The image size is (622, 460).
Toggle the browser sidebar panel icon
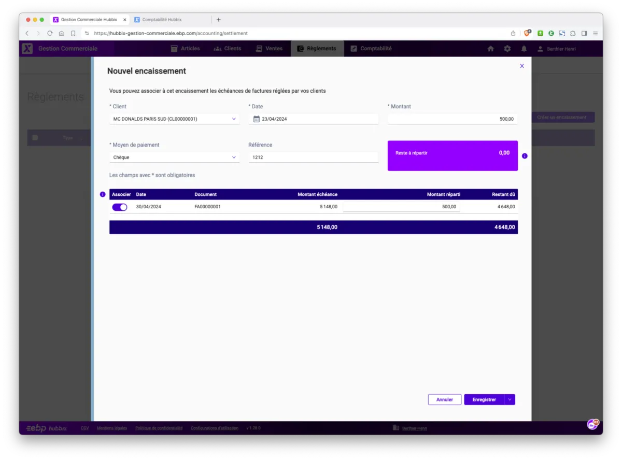[x=584, y=33]
